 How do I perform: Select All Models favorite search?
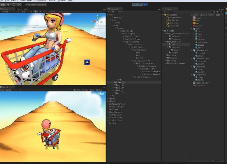pyautogui.click(x=173, y=20)
